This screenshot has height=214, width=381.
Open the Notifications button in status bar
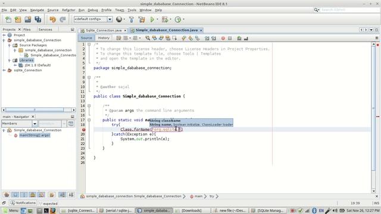click(x=23, y=203)
